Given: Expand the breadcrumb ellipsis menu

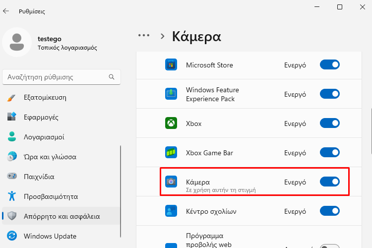Looking at the screenshot, I should pyautogui.click(x=144, y=36).
